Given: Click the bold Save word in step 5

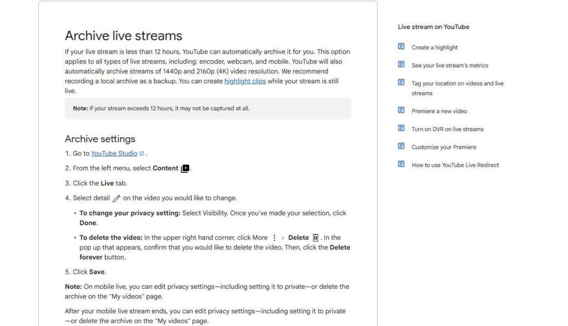Looking at the screenshot, I should click(97, 272).
